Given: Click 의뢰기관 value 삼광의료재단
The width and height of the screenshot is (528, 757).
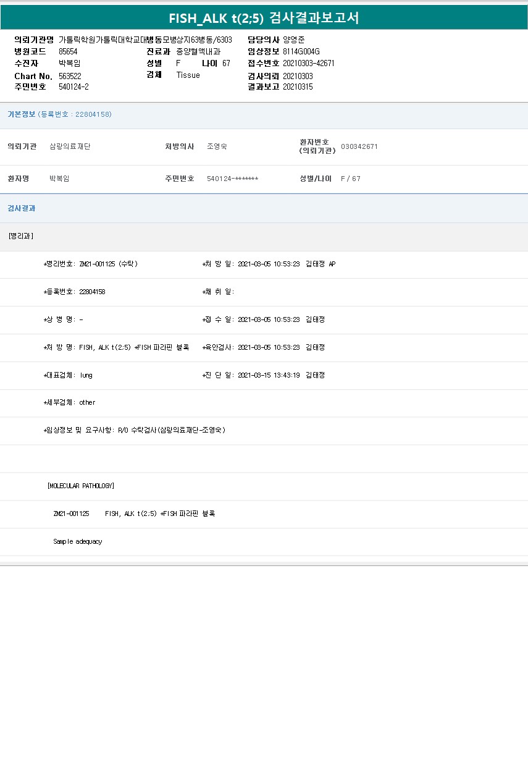Looking at the screenshot, I should coord(70,146).
